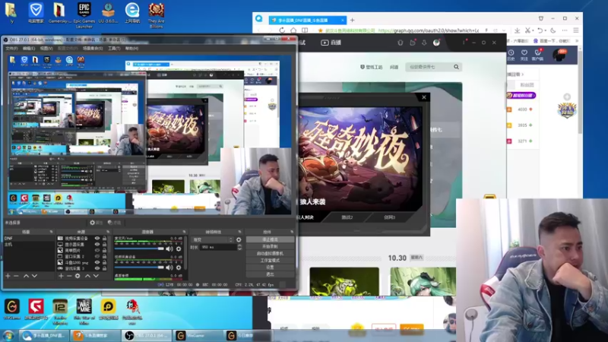Open the browser downloads icon
The width and height of the screenshot is (608, 342).
point(518,30)
